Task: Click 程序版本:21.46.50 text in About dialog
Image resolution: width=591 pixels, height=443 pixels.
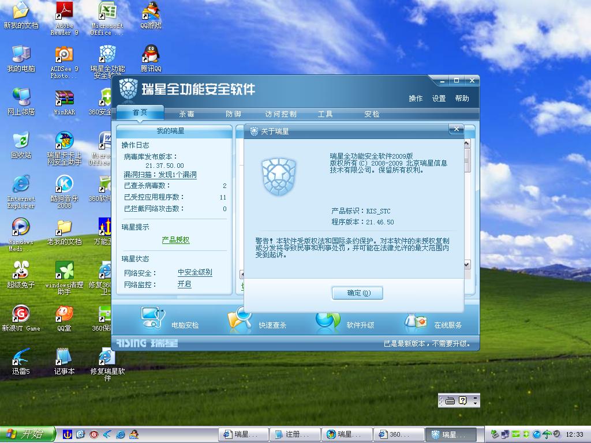Action: pyautogui.click(x=362, y=222)
